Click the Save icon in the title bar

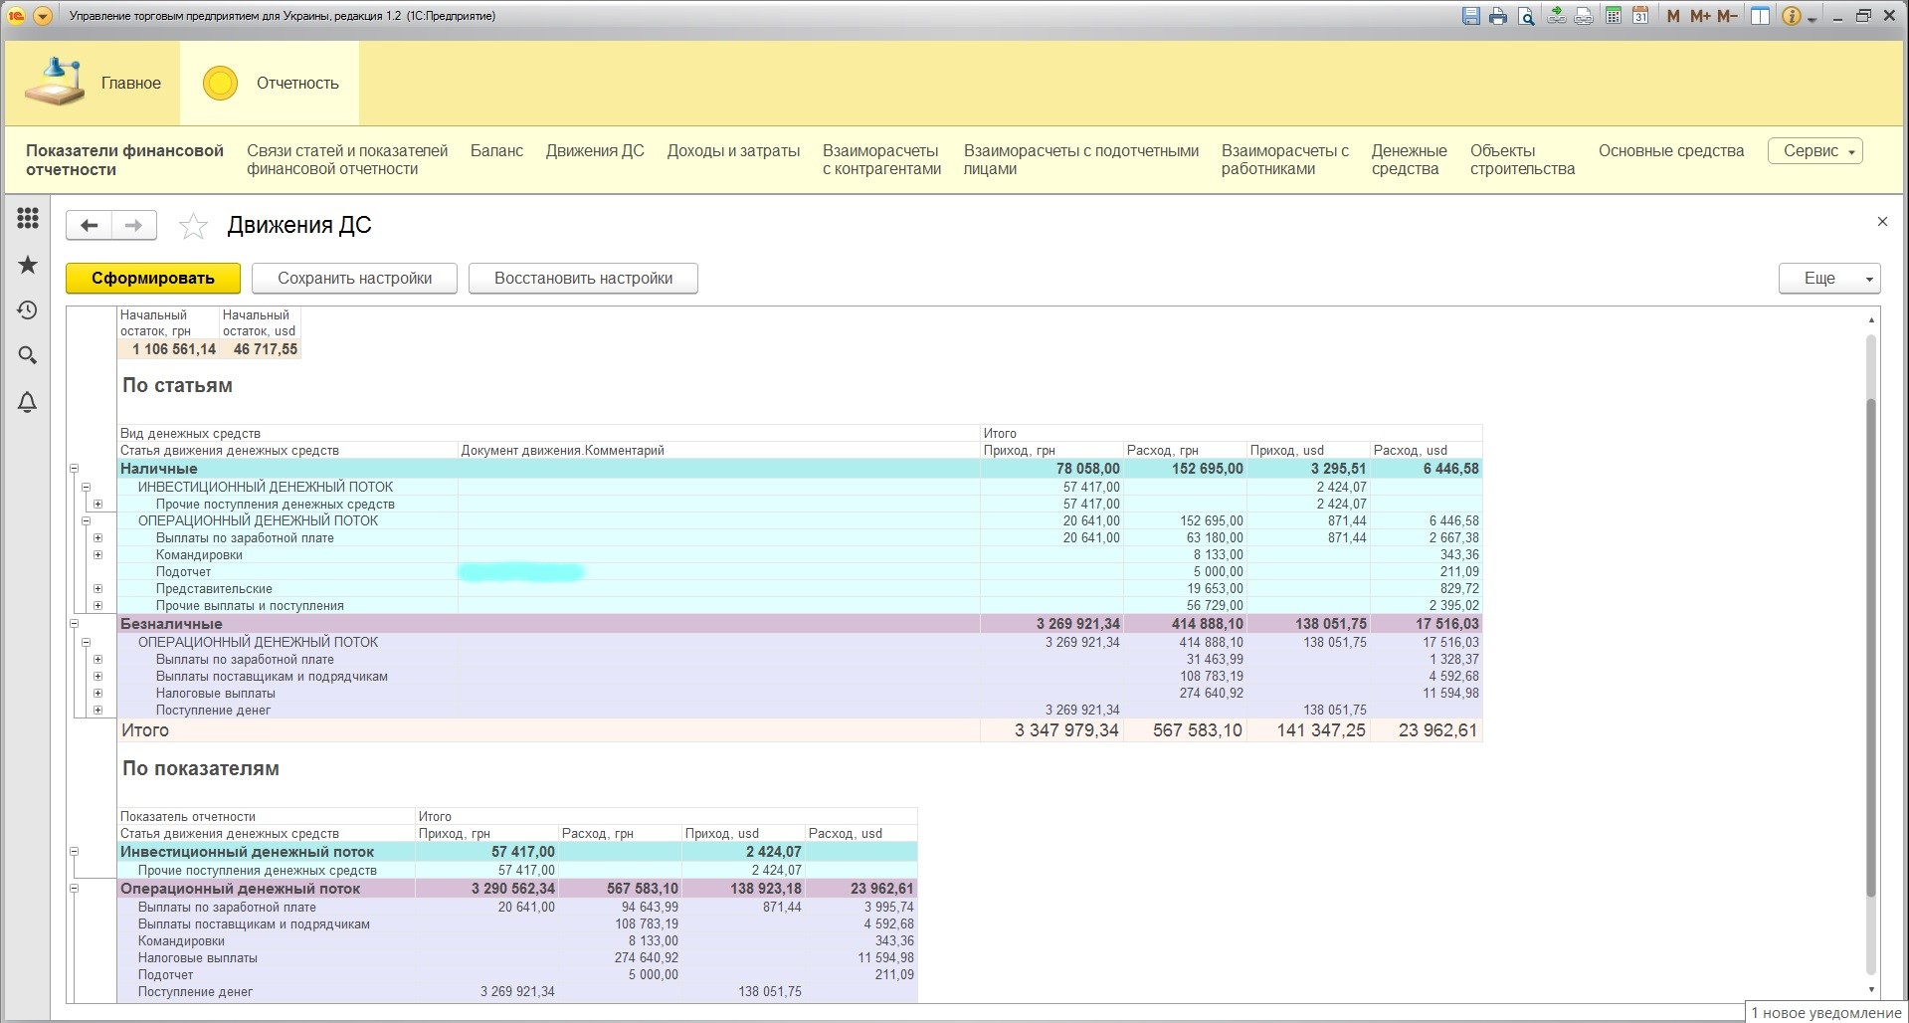click(x=1471, y=16)
